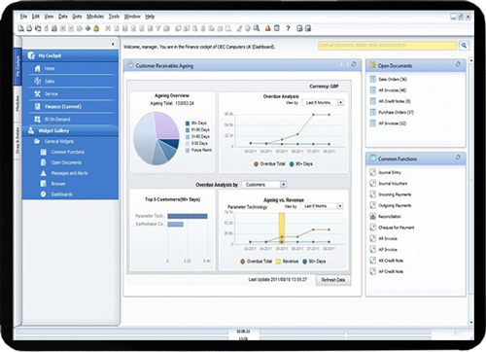The image size is (486, 352).
Task: Click the Print Preview toolbar icon
Action: 21,28
